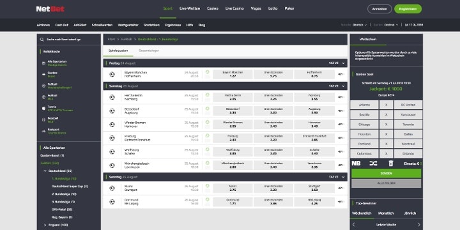Screen dimensions: 460x230
Task: Click green stats icon for Bayern München match
Action: 208,72
